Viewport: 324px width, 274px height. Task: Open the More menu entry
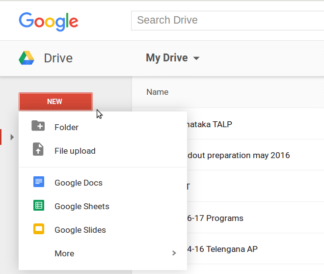point(103,253)
